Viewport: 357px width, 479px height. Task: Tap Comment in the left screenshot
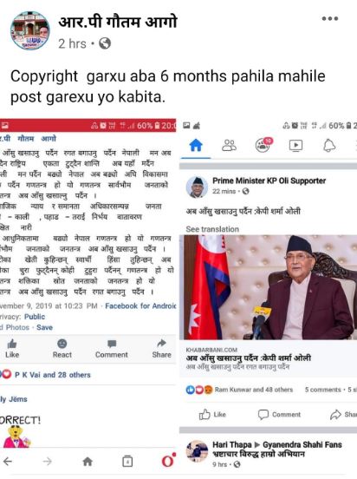112,349
